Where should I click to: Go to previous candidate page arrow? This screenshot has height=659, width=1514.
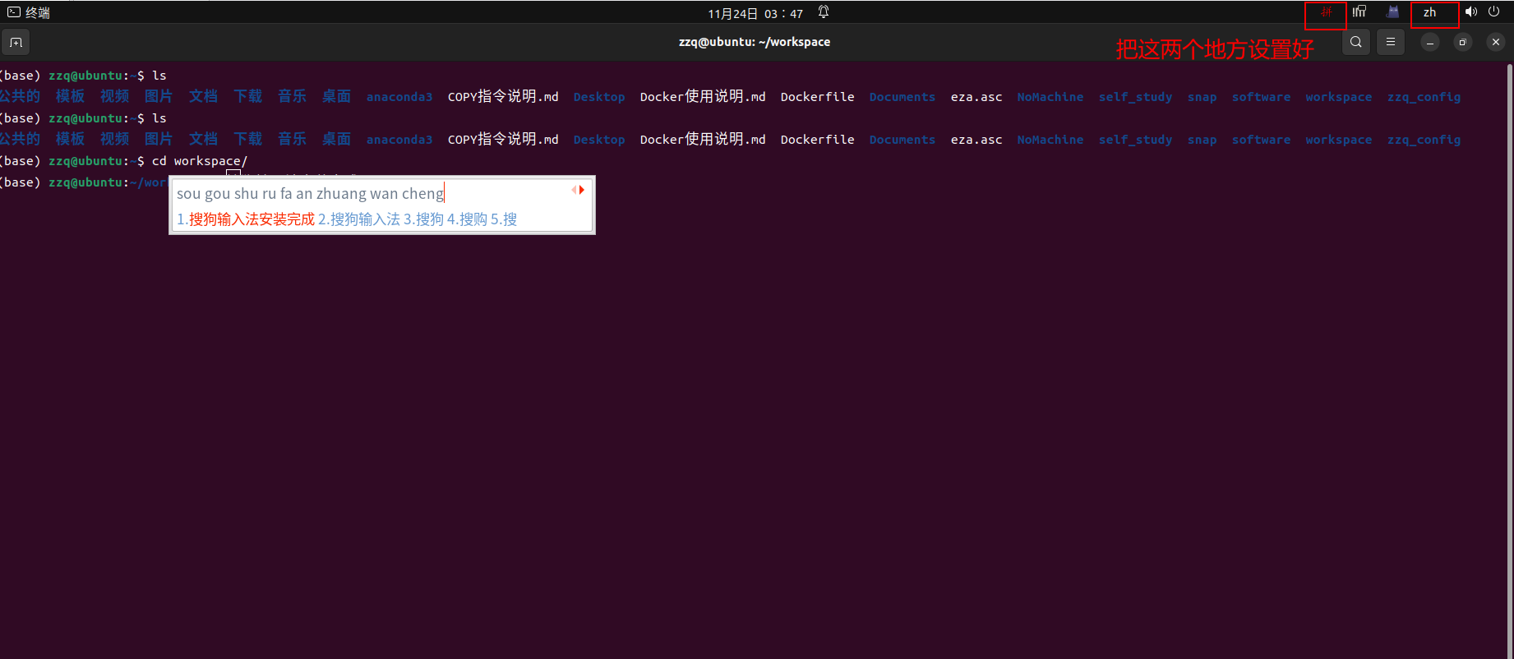point(574,190)
